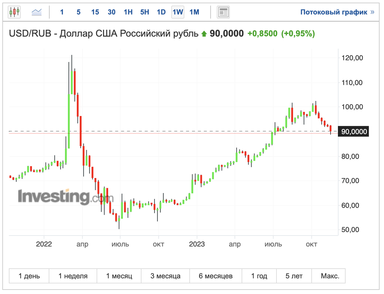The height and width of the screenshot is (294, 384).
Task: Set the 1-minute interval
Action: pos(62,12)
